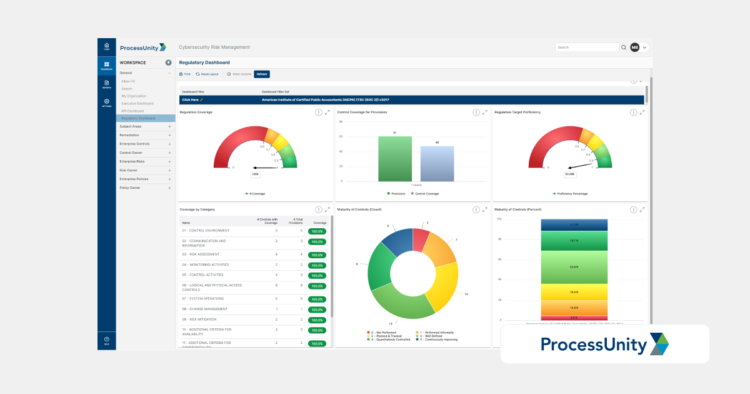Toggle the % Coverage legend item
Screen dimensions: 750x394
255,194
